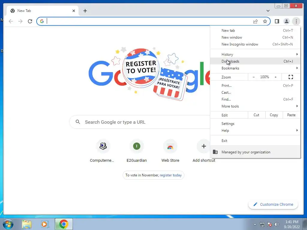Reload the current page
This screenshot has height=230, width=307.
click(30, 21)
